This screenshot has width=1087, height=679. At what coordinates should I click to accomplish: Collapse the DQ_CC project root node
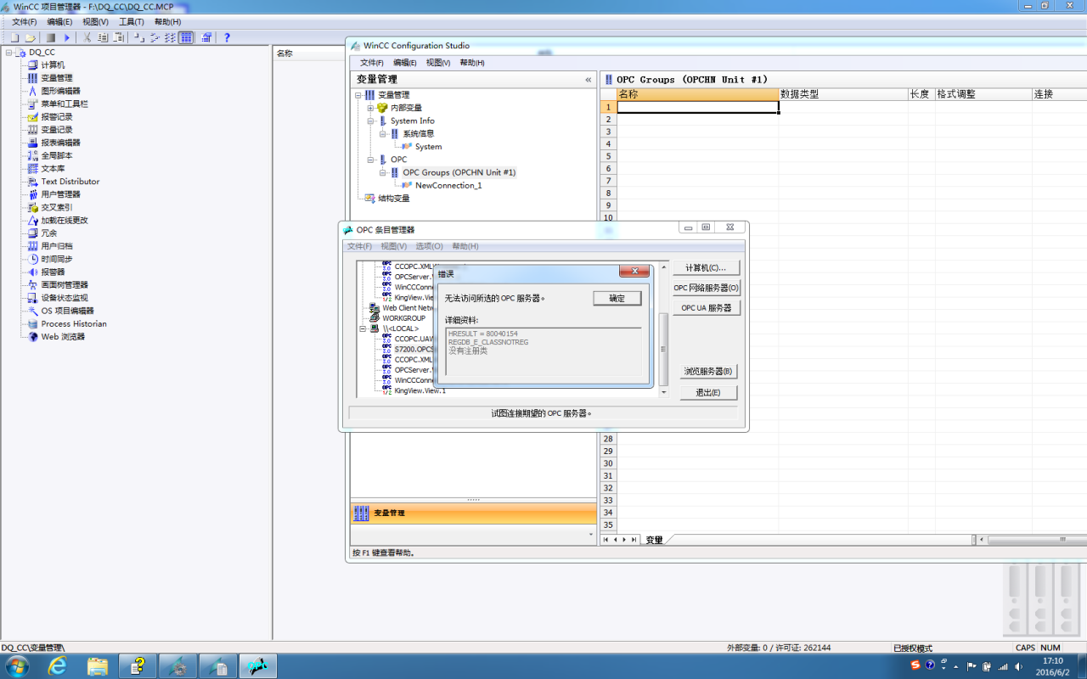point(8,53)
